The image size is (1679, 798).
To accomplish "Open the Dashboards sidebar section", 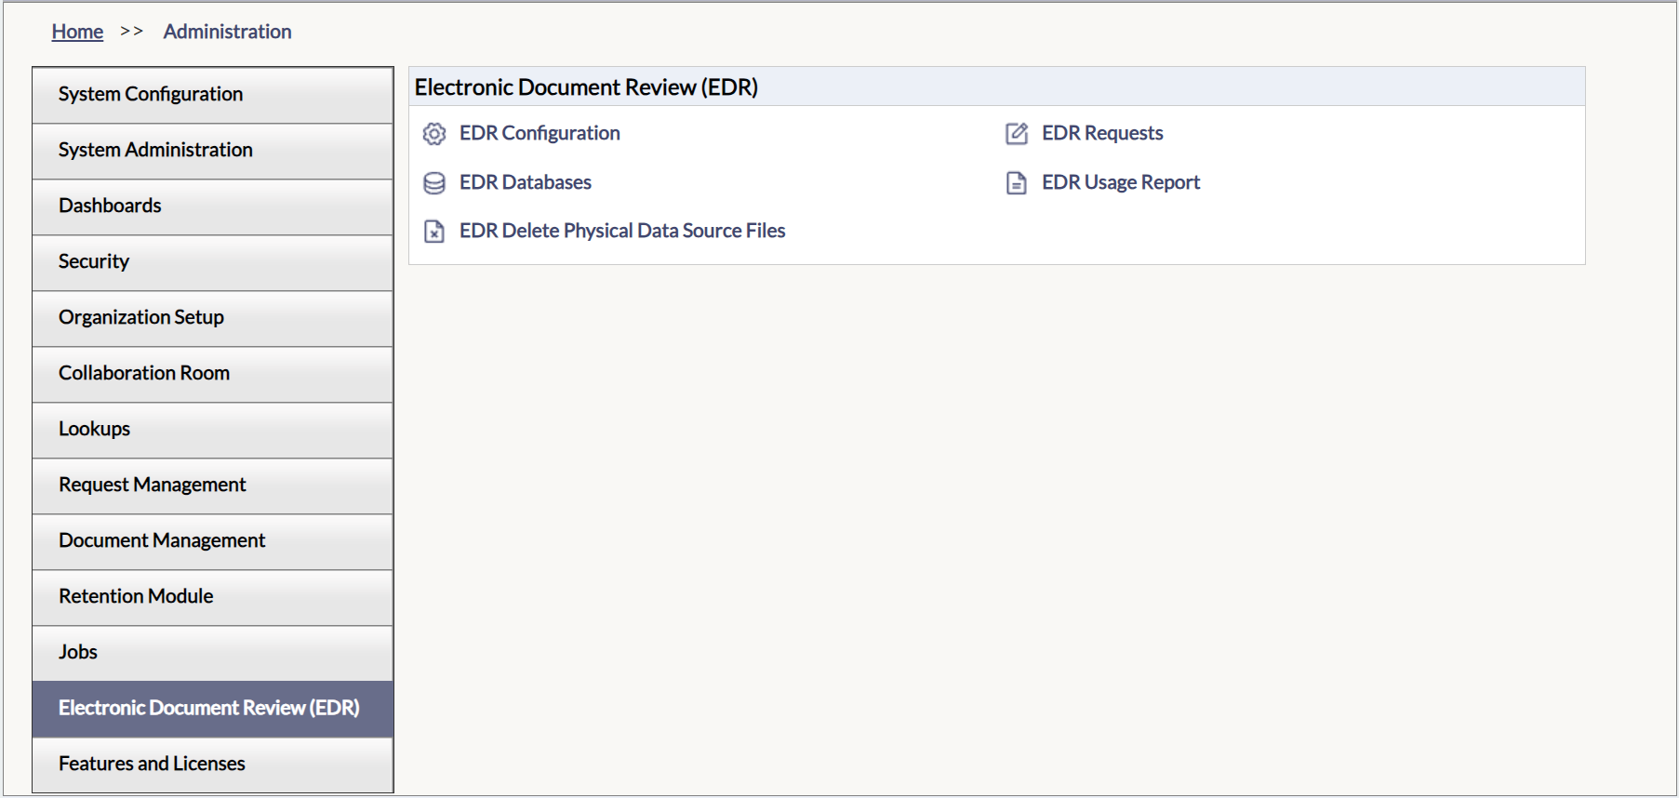I will click(x=213, y=206).
